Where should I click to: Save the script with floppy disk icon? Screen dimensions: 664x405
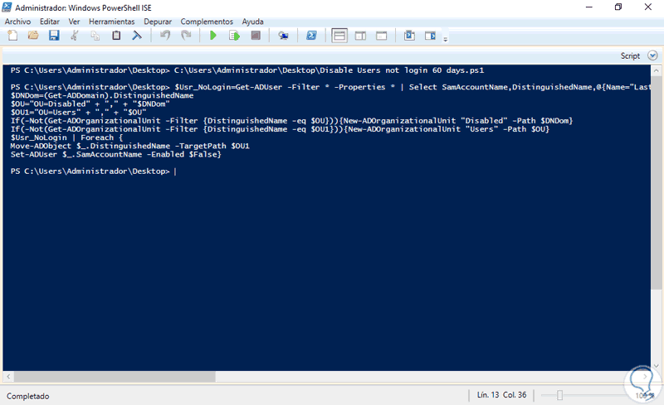tap(54, 36)
